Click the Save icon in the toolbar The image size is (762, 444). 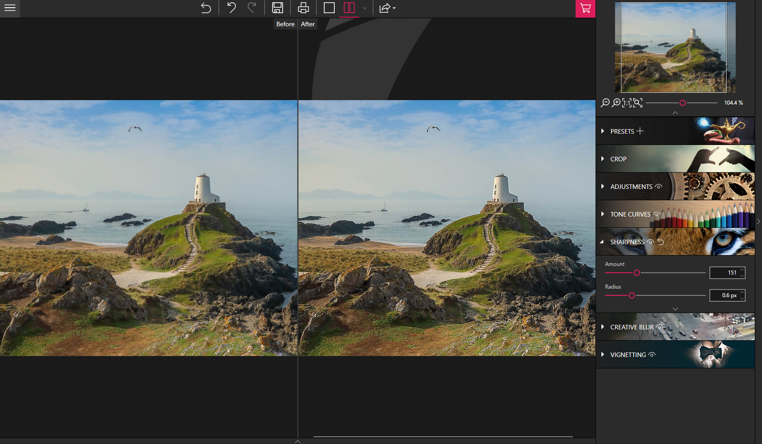pyautogui.click(x=278, y=8)
